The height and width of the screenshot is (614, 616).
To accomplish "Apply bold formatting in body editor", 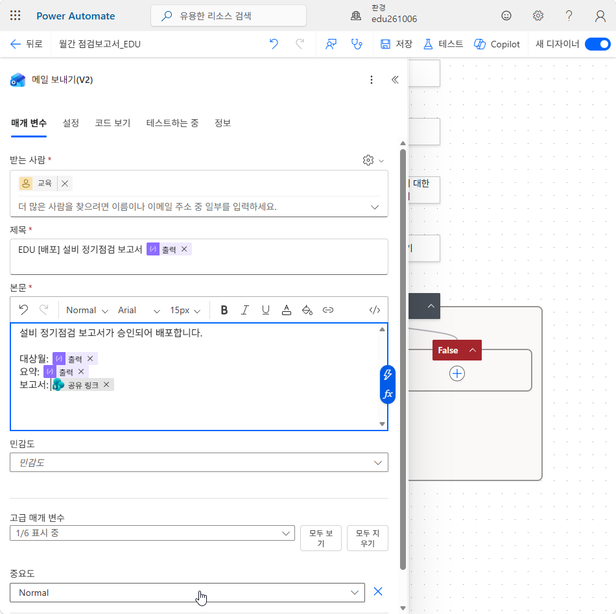I will (x=224, y=310).
